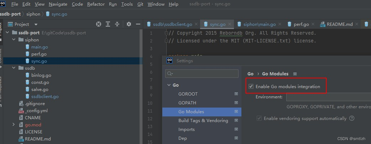The height and width of the screenshot is (144, 371).
Task: Click the Environment input field
Action: (328, 97)
